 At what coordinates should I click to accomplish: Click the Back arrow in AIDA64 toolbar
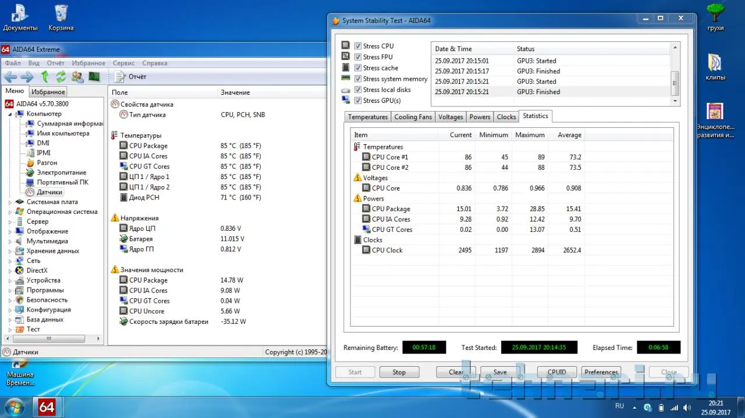click(10, 77)
